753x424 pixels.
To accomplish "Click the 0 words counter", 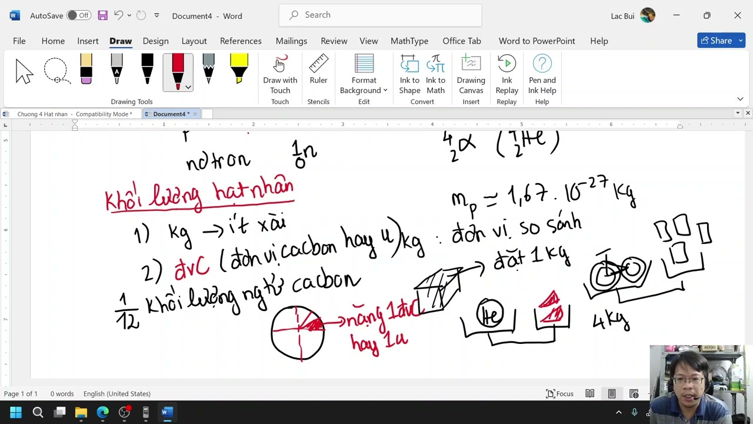I will [x=62, y=393].
